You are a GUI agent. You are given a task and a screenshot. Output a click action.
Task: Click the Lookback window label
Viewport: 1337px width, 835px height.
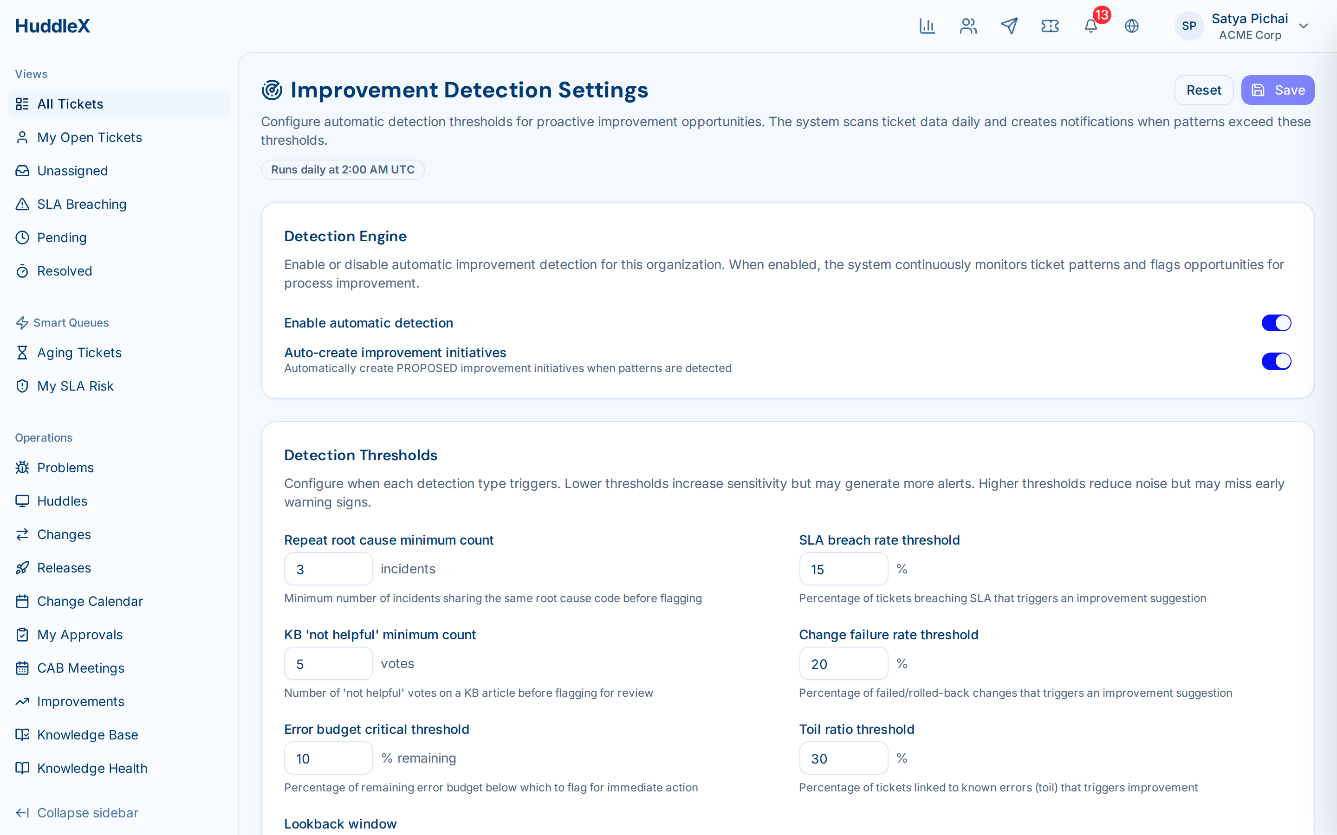[340, 824]
